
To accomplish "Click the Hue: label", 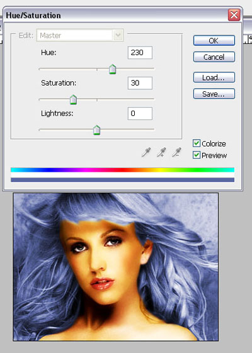I will [49, 53].
